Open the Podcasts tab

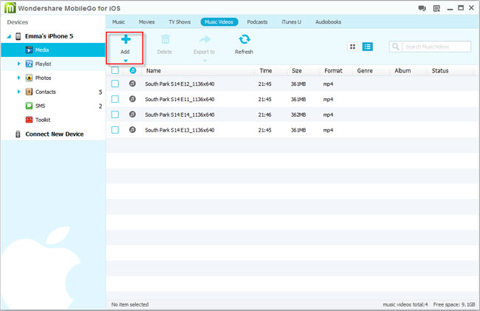tap(257, 22)
